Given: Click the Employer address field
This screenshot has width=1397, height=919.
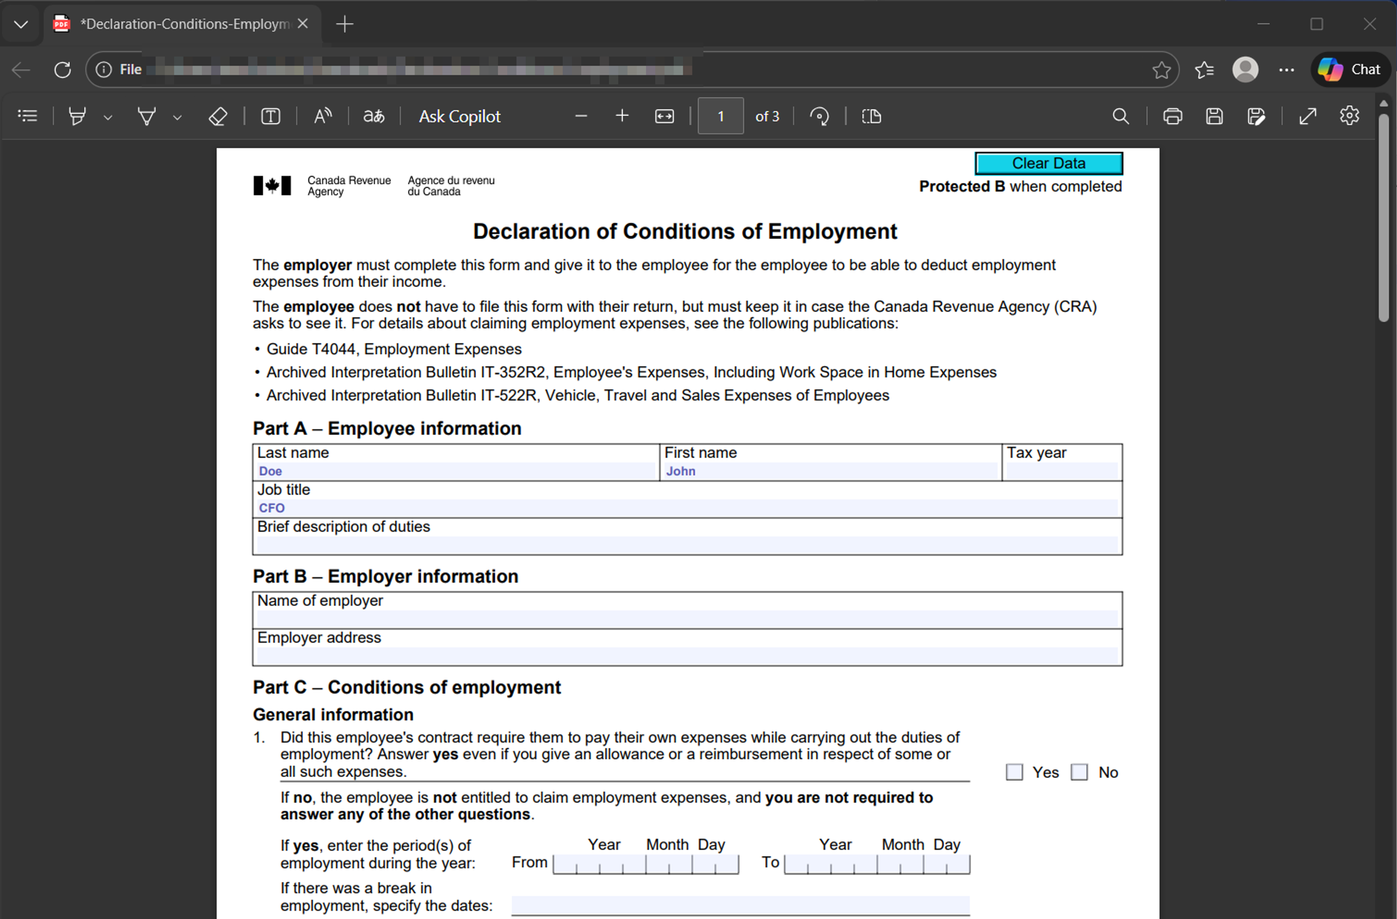Looking at the screenshot, I should pyautogui.click(x=687, y=656).
